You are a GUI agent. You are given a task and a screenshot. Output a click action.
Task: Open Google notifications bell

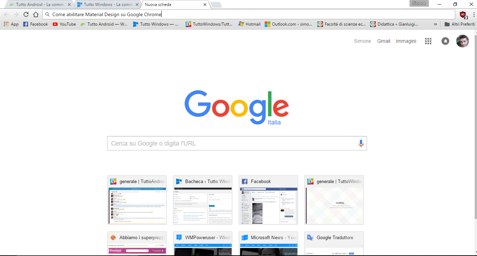click(445, 41)
